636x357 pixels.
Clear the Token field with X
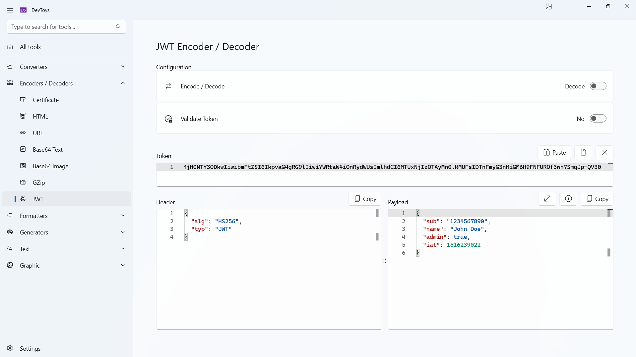(604, 152)
